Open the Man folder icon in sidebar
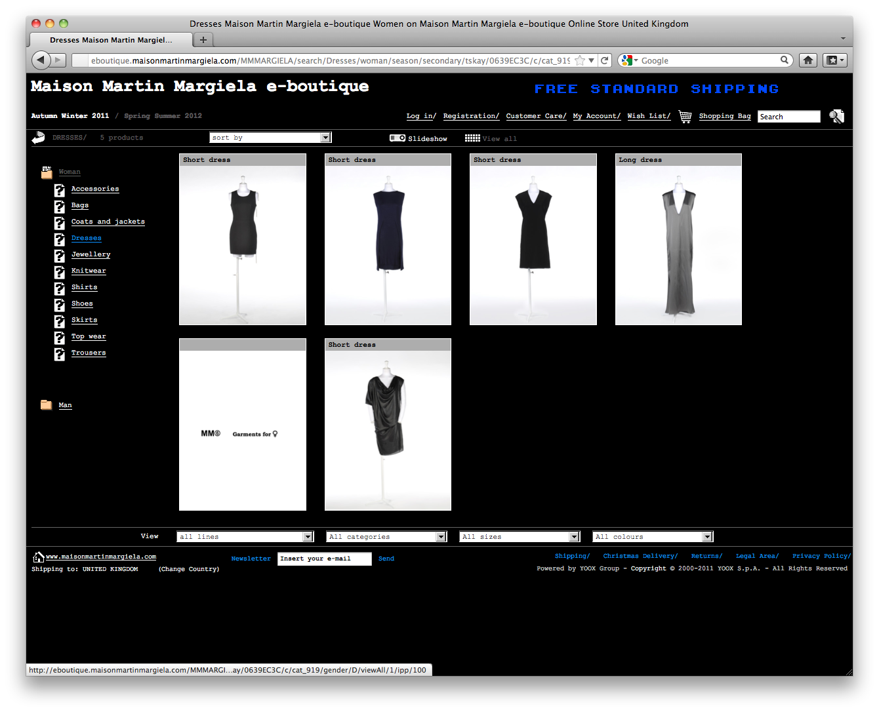The width and height of the screenshot is (879, 708). (x=47, y=404)
